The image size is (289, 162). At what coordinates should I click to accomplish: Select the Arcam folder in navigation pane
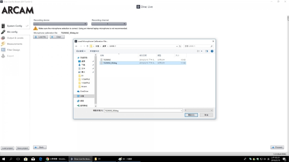pos(84,86)
